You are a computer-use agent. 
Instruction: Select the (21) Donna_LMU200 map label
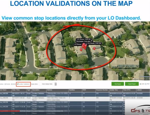(x=84, y=39)
